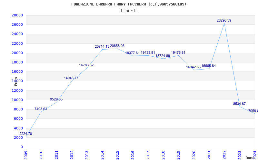
Task: Click x-axis year 2014
Action: [x=102, y=155]
